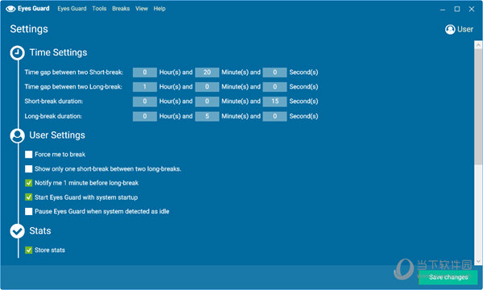Enable Force me to break checkbox
483x290 pixels.
click(29, 154)
